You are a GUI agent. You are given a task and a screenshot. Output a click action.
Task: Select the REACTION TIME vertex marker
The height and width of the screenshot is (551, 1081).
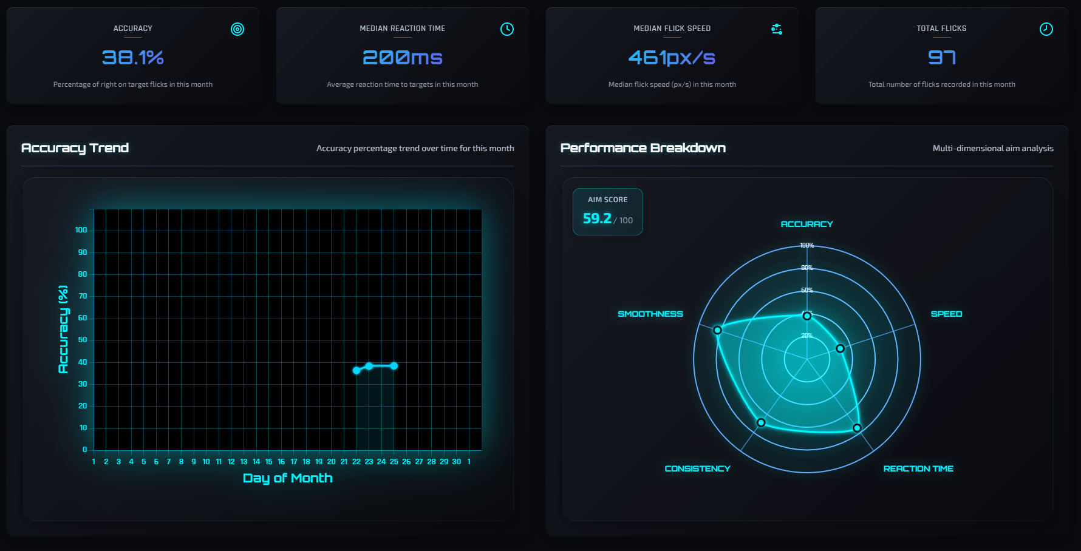pyautogui.click(x=857, y=428)
